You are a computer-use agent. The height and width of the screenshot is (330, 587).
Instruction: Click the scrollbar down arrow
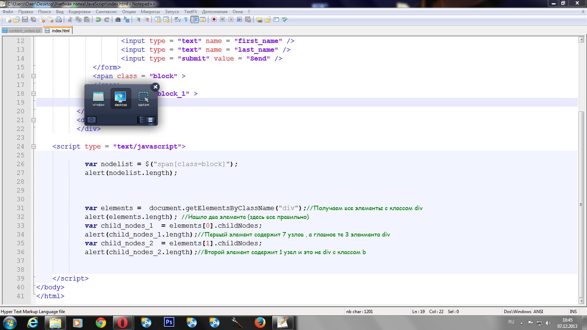[x=581, y=301]
